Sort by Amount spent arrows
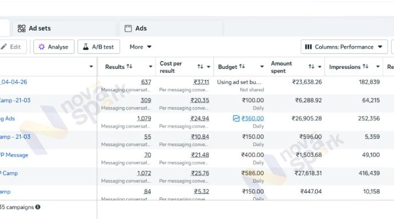Screen dimensions: 394x219 311,67
